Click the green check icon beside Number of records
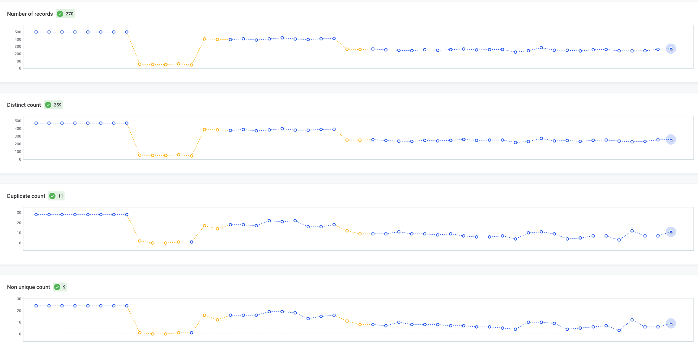The image size is (698, 346). point(60,14)
